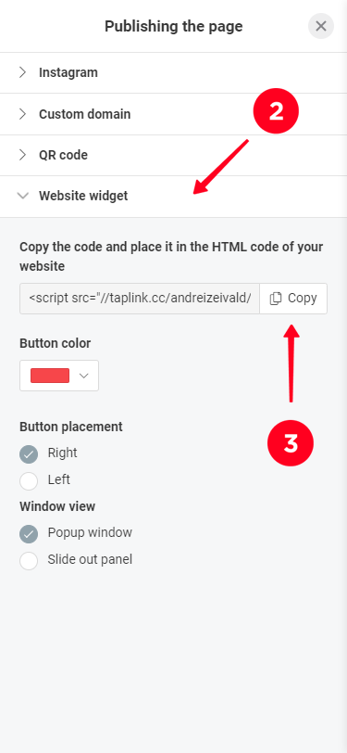This screenshot has width=347, height=753.
Task: Collapse Website widget using its down chevron
Action: pyautogui.click(x=22, y=196)
